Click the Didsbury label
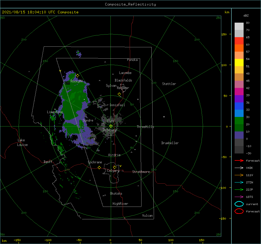This screenshot has height=244, width=261. (109, 130)
